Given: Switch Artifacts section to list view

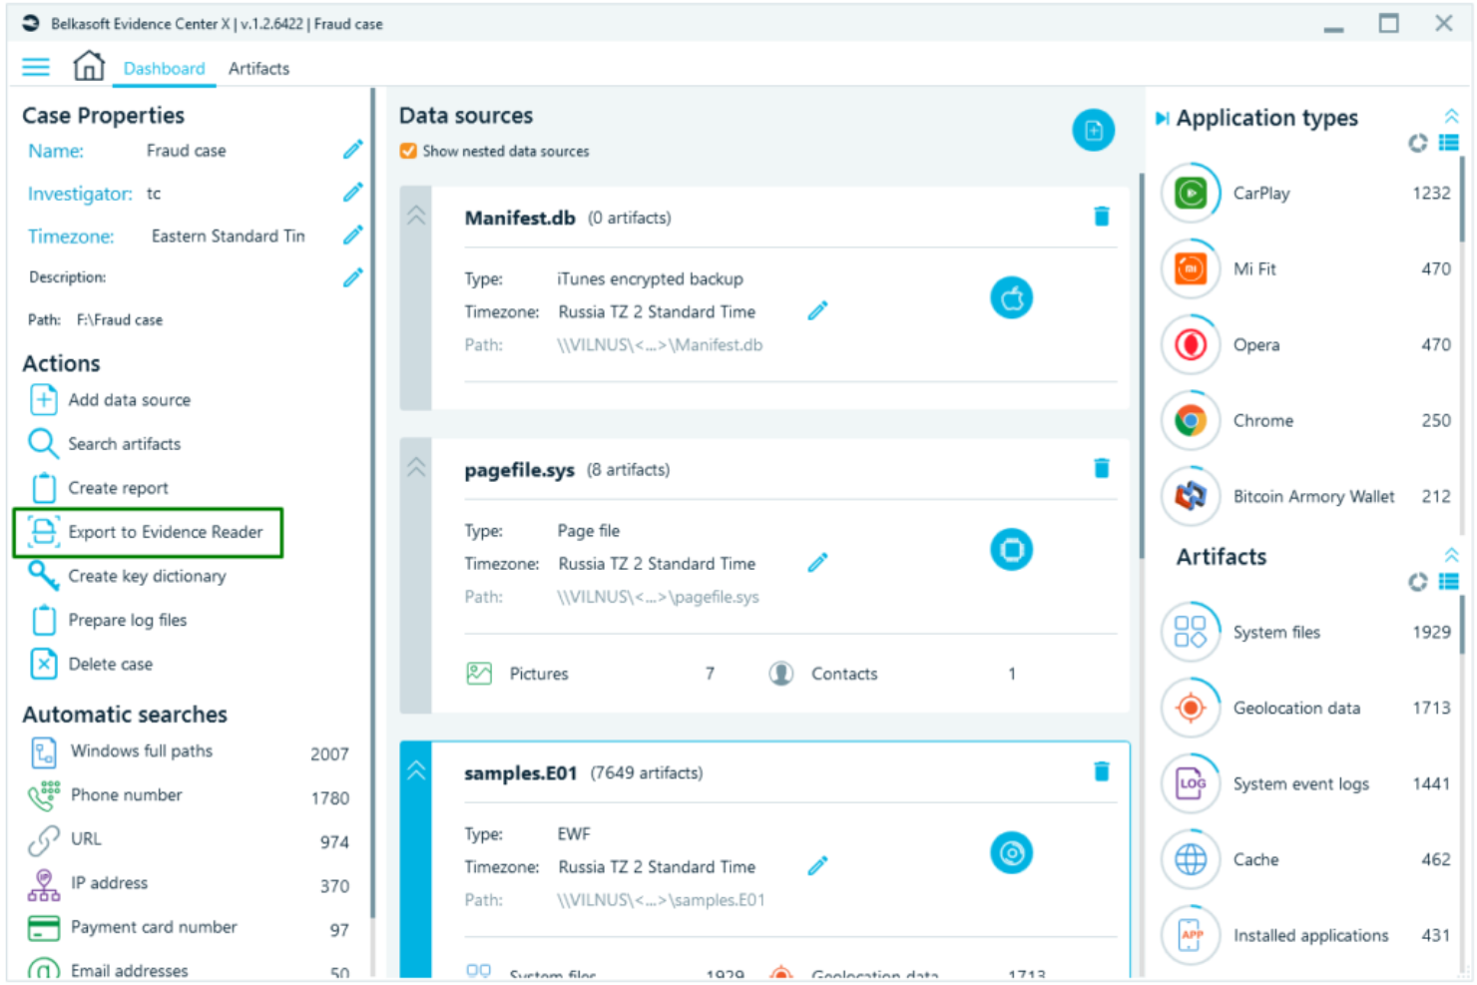Looking at the screenshot, I should [x=1449, y=582].
